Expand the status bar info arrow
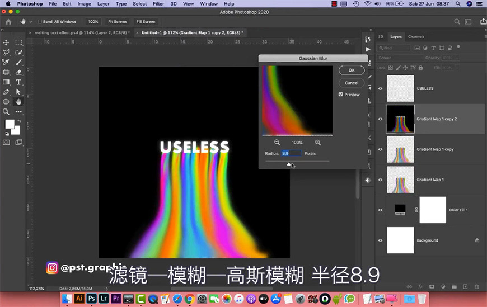 107,289
